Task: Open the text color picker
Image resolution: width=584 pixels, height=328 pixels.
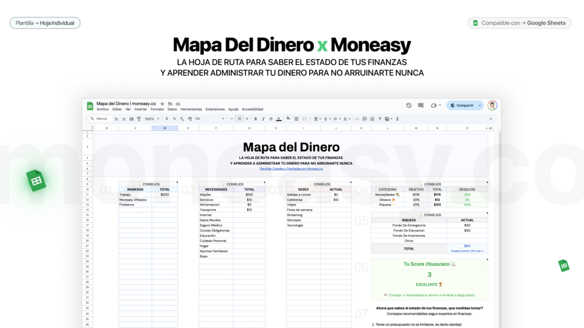Action: [x=278, y=119]
